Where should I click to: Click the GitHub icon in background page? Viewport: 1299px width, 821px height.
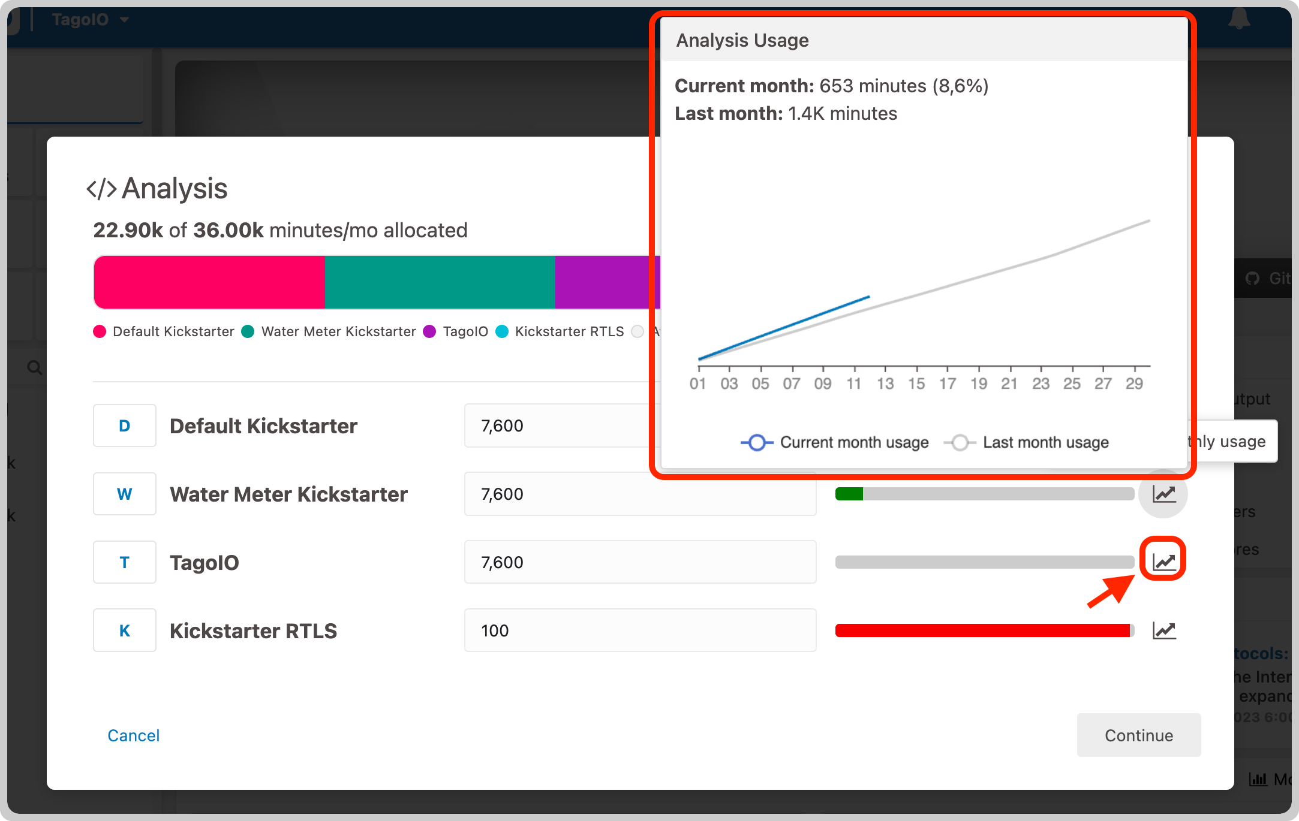click(x=1252, y=278)
